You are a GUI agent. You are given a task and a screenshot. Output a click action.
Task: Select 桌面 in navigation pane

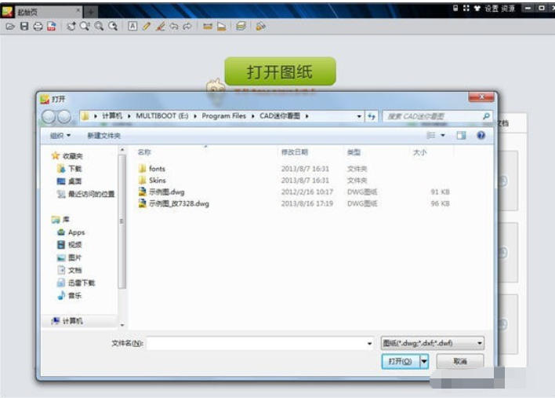coord(69,181)
